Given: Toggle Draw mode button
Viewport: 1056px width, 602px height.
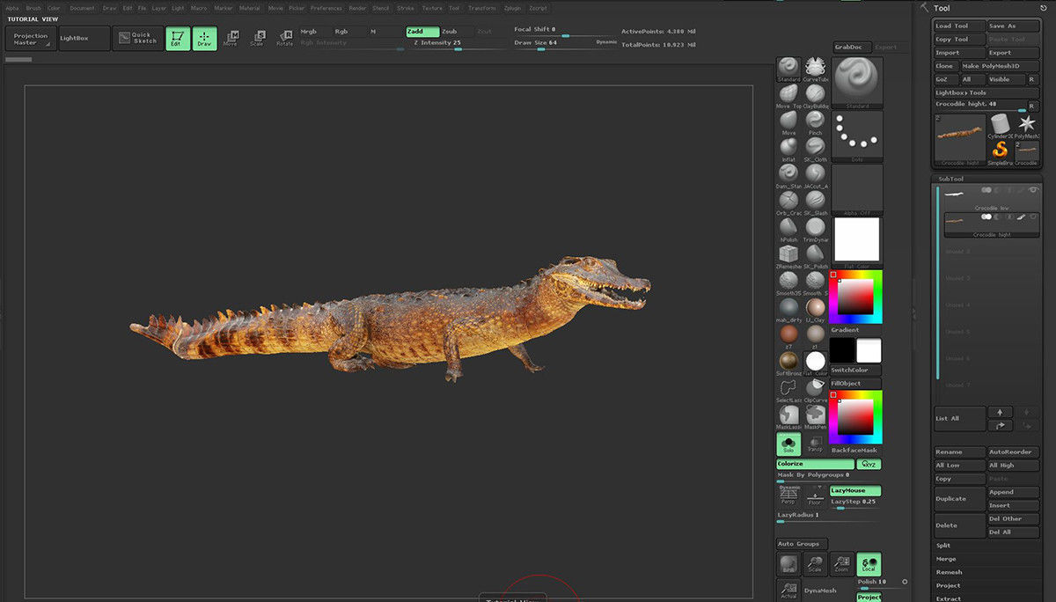Looking at the screenshot, I should coord(204,39).
